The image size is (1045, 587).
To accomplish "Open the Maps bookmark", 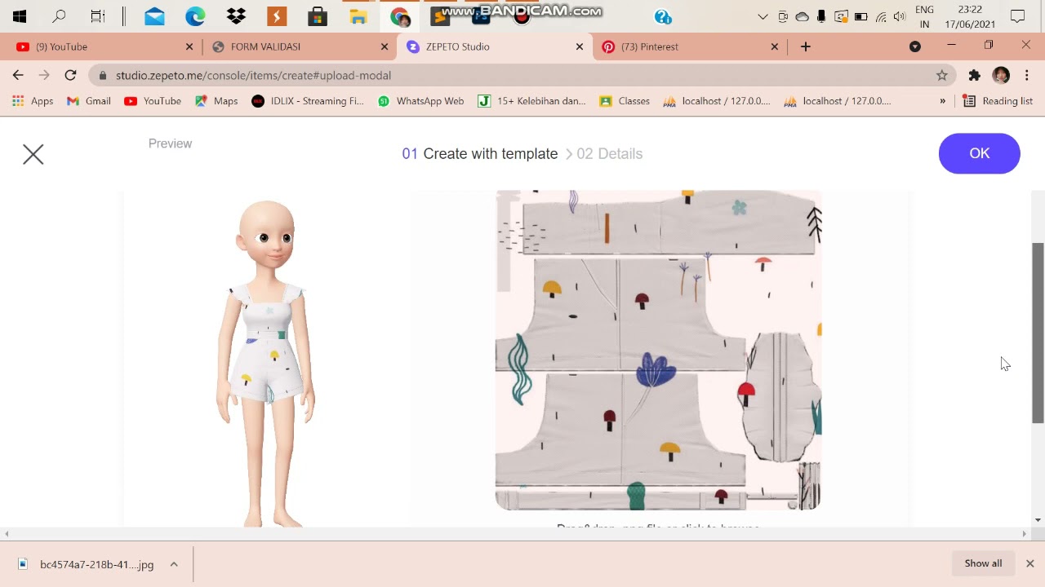I will coord(216,101).
